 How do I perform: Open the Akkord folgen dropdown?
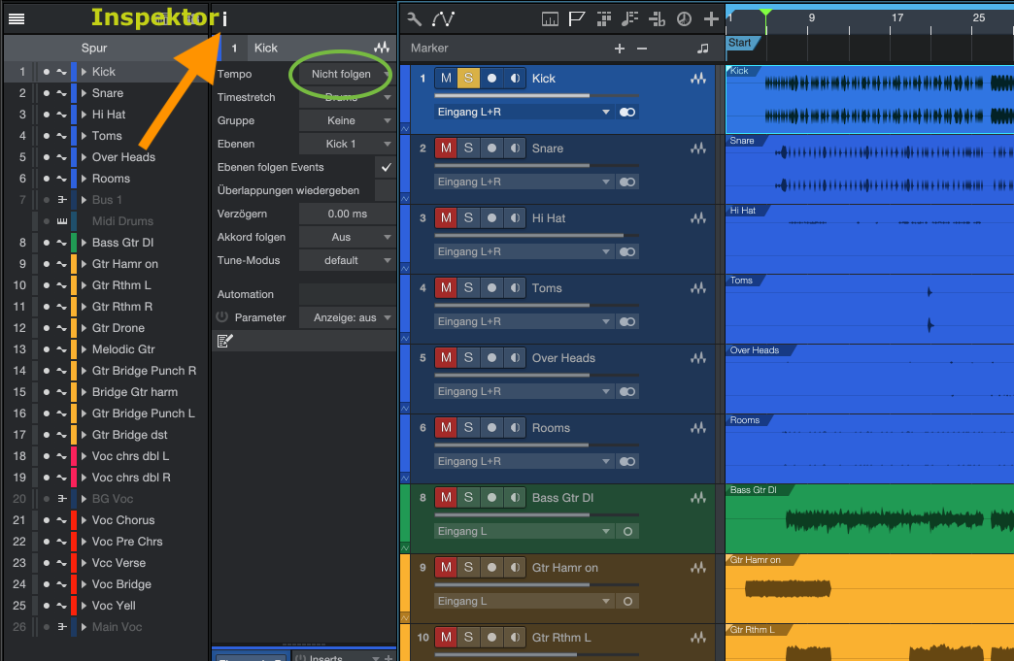[347, 237]
